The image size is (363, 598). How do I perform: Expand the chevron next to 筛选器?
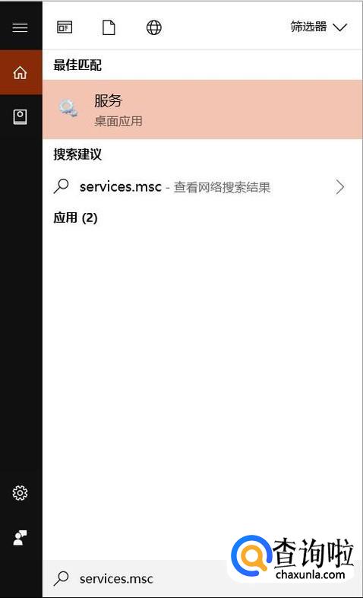(x=339, y=27)
